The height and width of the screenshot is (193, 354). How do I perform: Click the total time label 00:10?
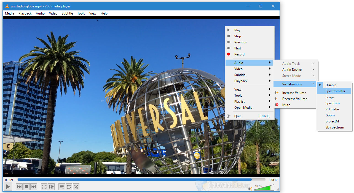point(273,180)
